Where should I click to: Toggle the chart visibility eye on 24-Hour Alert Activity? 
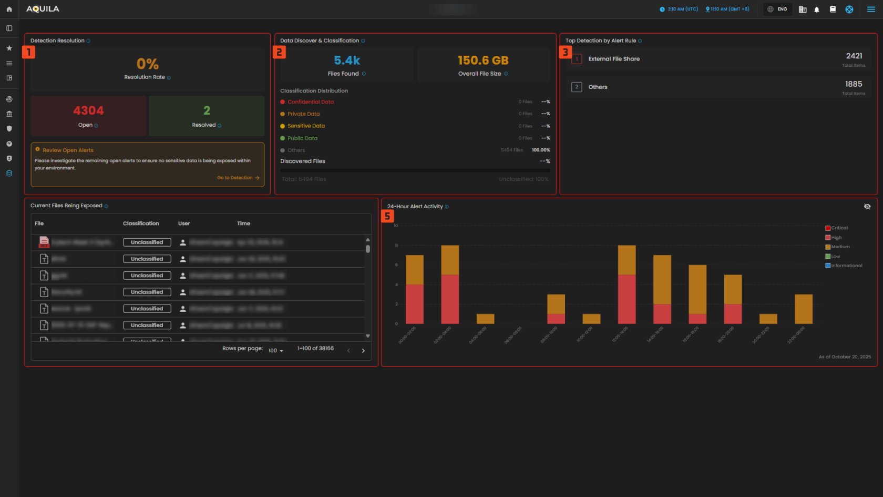(867, 206)
